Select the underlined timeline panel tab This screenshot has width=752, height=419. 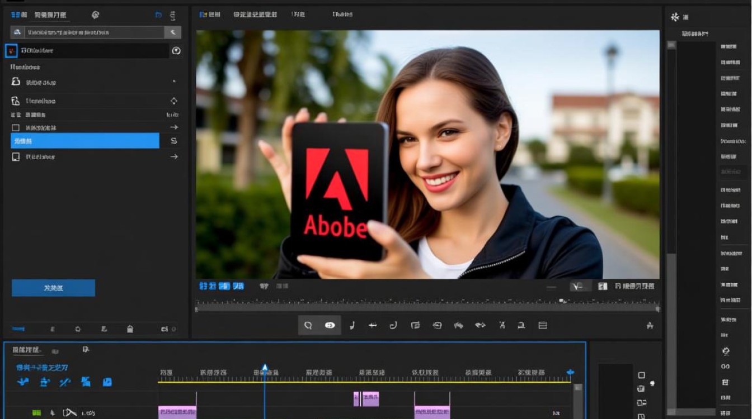coord(27,350)
